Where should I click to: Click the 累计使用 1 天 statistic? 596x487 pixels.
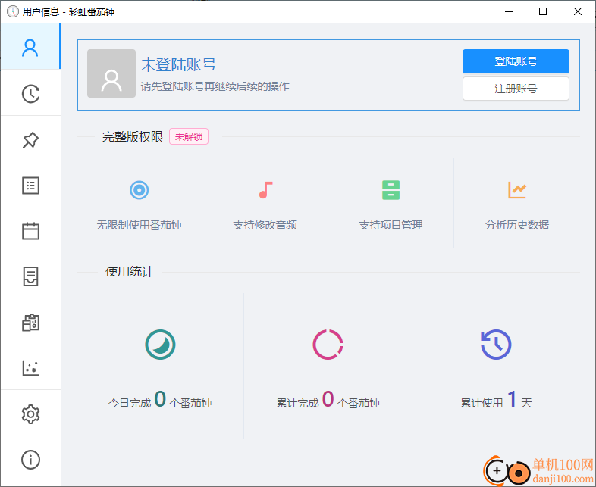[496, 400]
